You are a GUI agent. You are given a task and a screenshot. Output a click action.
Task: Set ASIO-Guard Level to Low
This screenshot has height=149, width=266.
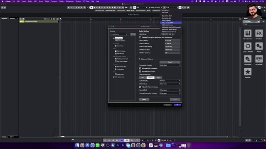point(143,78)
